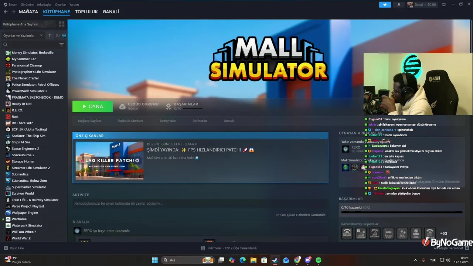Open Arkadaşlar menu
473x266 pixels.
(44, 4)
